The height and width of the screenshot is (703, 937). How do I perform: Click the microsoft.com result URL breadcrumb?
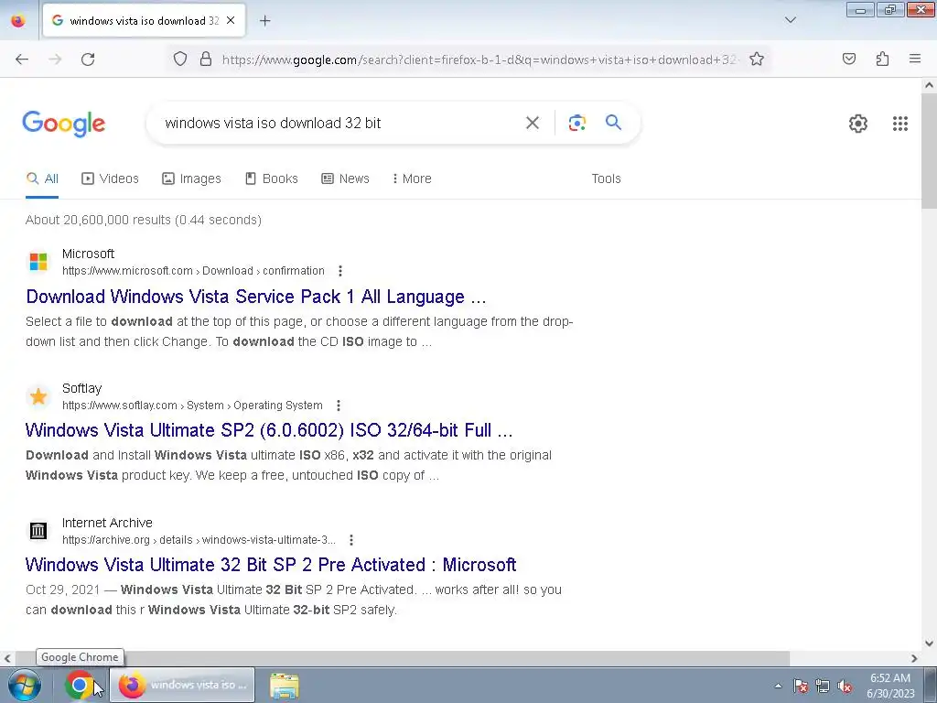193,271
